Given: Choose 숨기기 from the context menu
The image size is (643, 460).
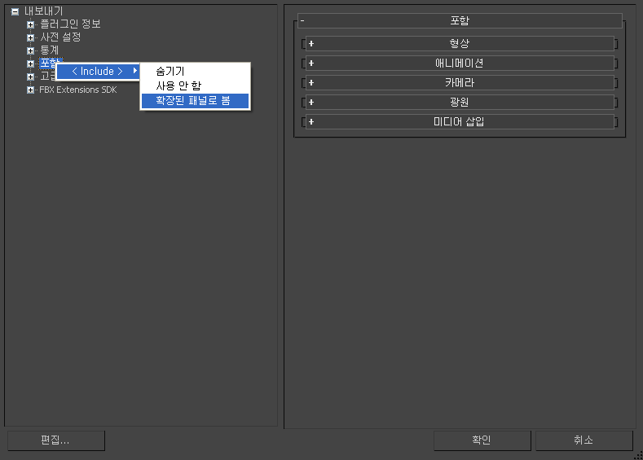Looking at the screenshot, I should click(196, 72).
